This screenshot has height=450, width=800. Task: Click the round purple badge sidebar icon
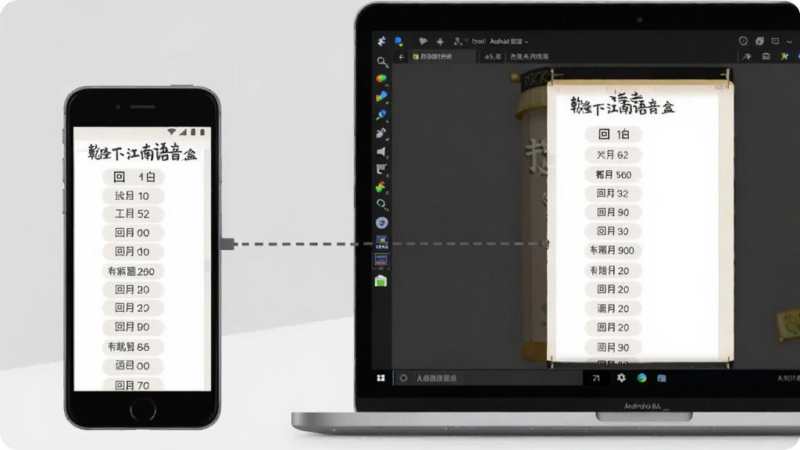[x=381, y=223]
